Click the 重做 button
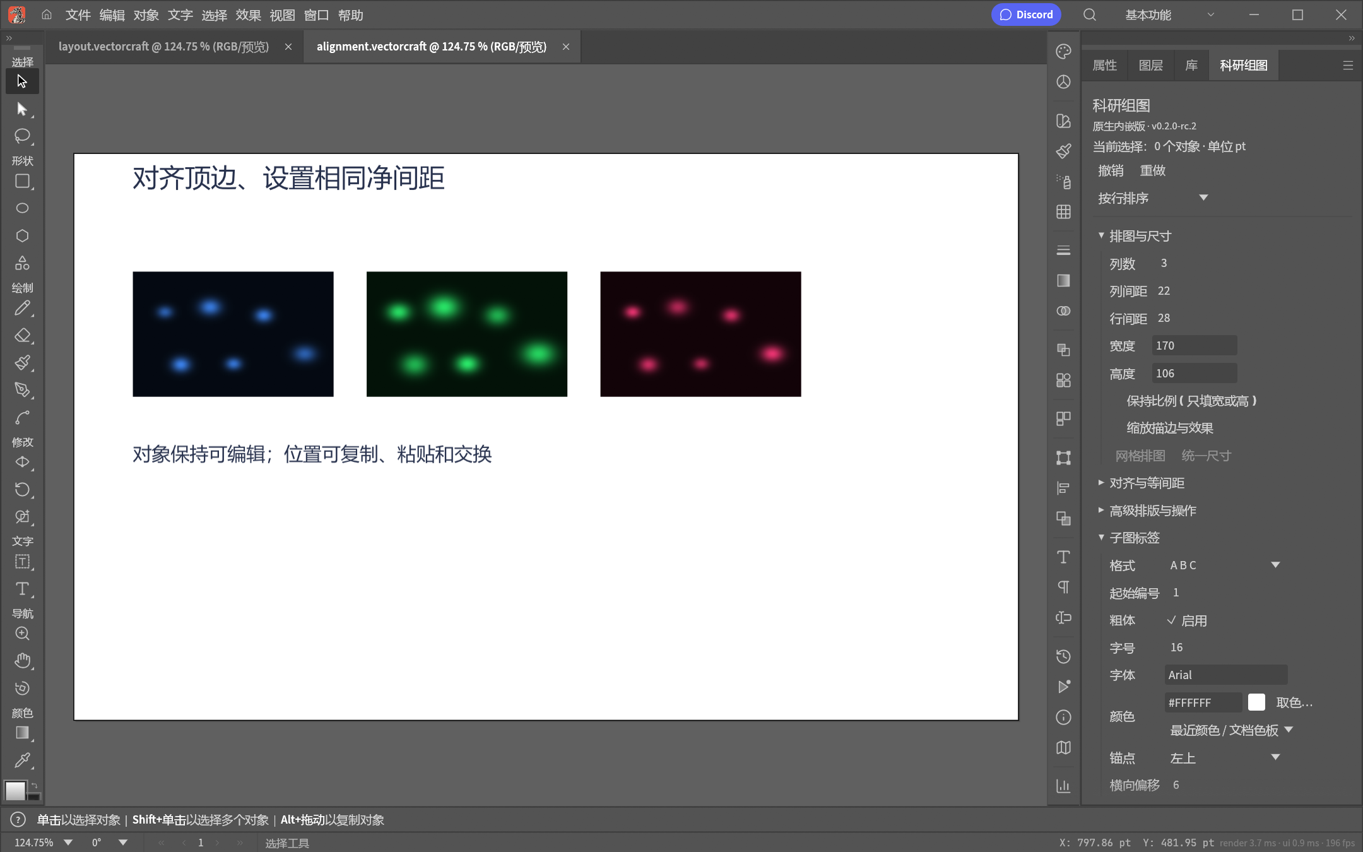 [x=1153, y=170]
